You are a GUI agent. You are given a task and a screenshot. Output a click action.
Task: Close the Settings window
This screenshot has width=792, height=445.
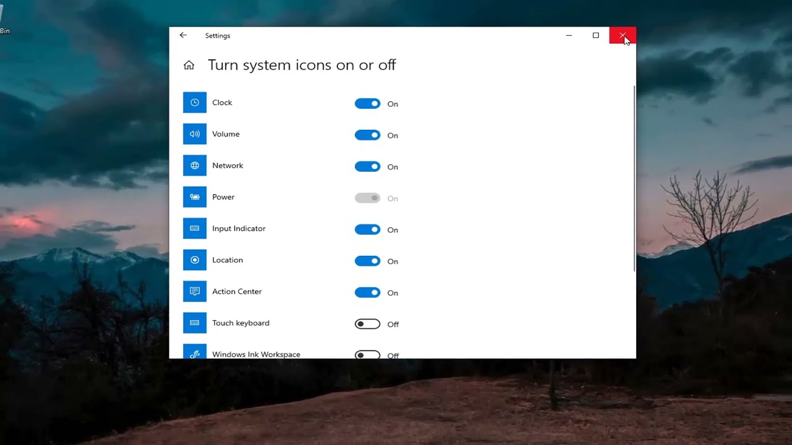[622, 35]
